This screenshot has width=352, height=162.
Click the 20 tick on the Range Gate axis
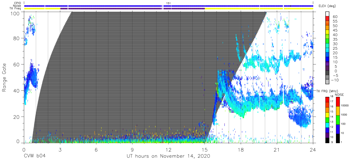click(17, 117)
